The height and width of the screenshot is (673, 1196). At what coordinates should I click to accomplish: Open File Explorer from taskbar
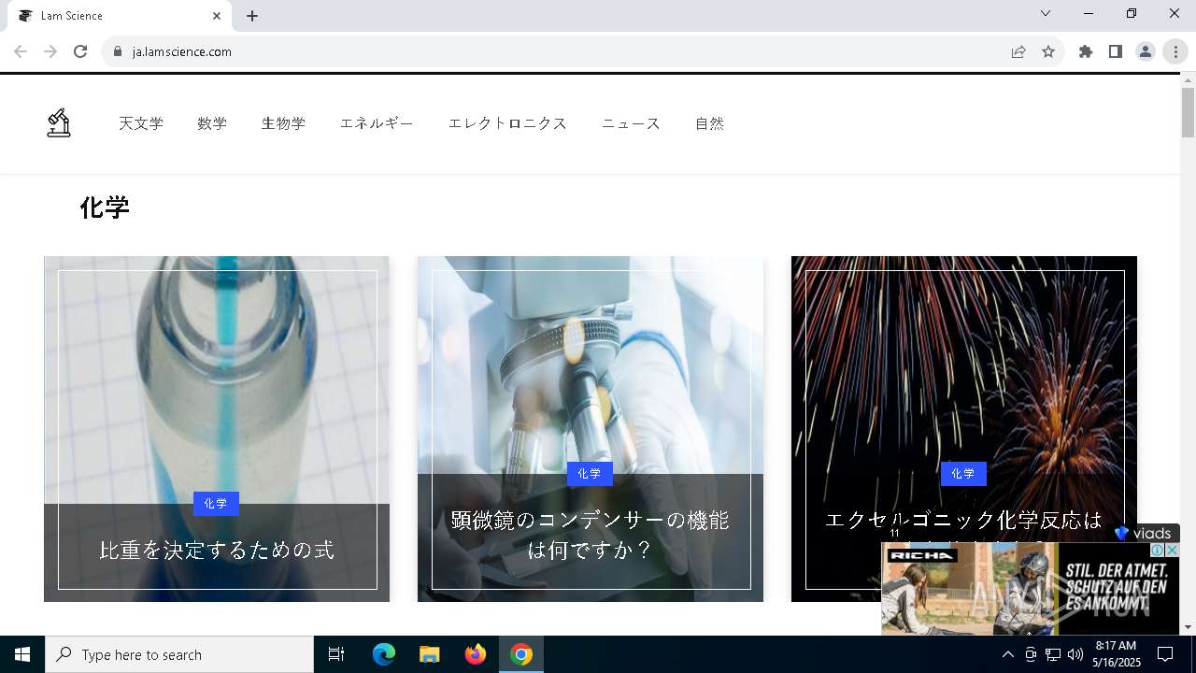tap(429, 654)
